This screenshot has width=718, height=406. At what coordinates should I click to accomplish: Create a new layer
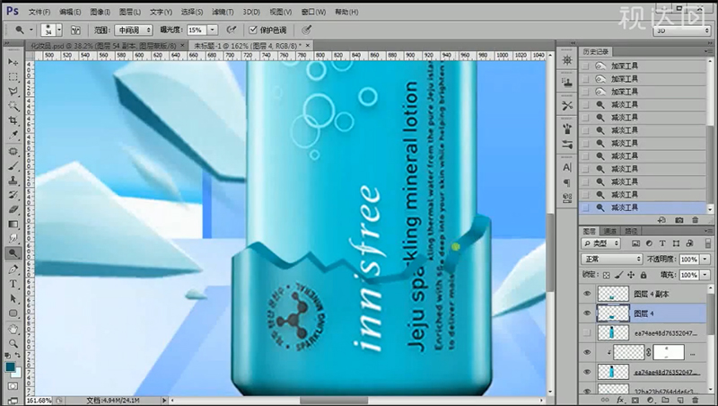[680, 401]
